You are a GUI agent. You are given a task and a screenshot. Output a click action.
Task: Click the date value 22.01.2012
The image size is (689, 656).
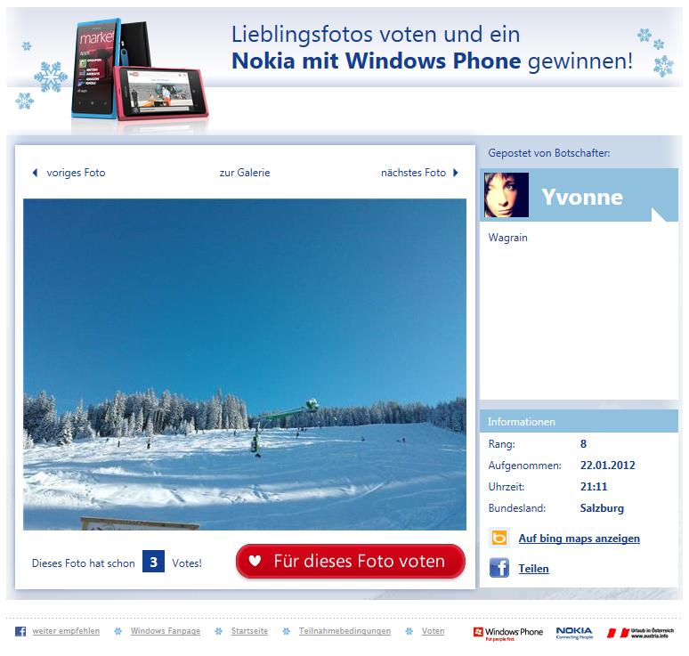[x=608, y=466]
